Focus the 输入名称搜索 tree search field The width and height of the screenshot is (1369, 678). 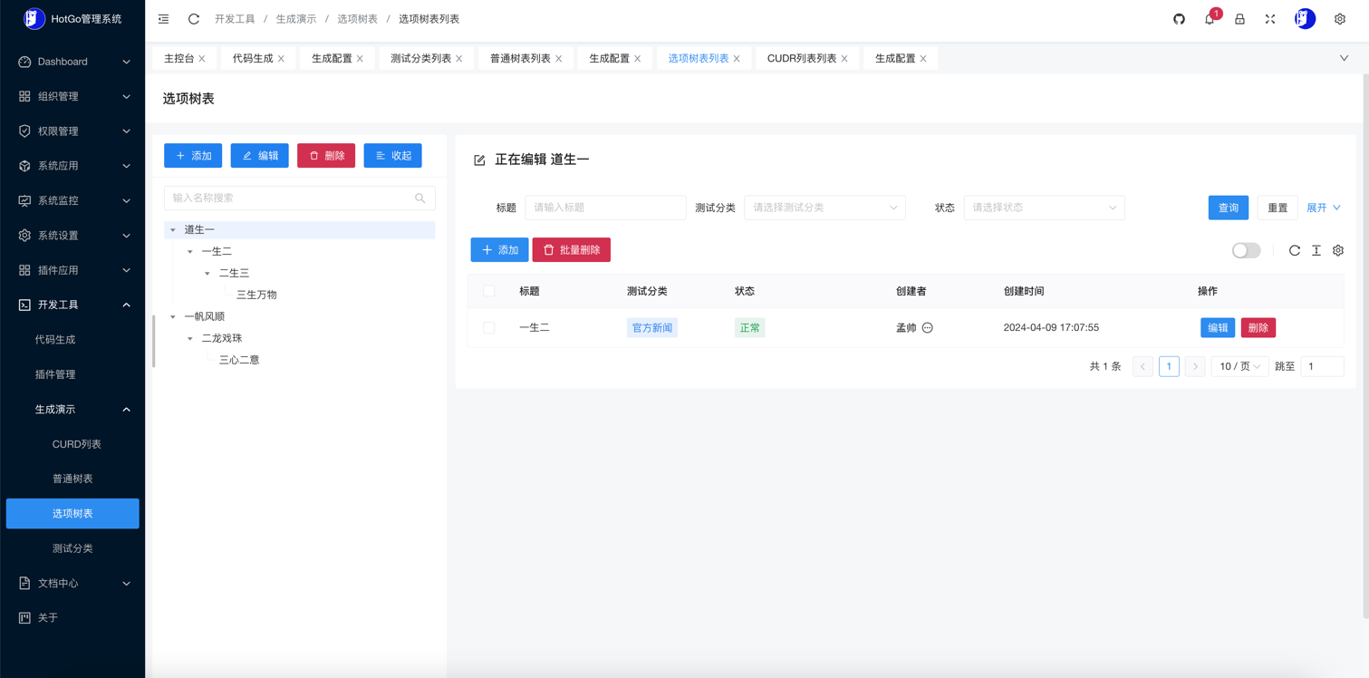(x=292, y=198)
